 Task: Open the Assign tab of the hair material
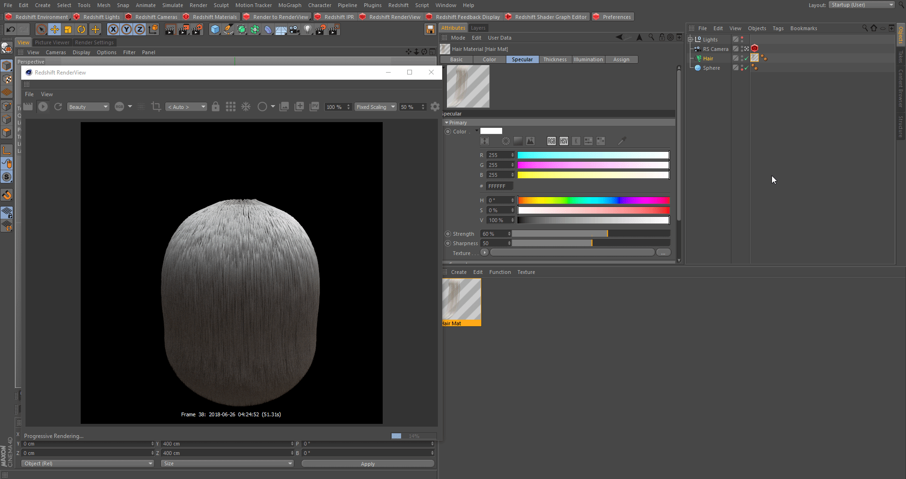(621, 59)
